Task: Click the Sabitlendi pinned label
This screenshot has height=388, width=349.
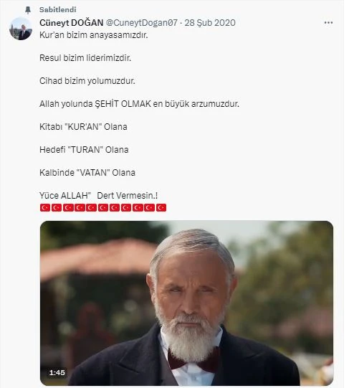Action: (58, 9)
